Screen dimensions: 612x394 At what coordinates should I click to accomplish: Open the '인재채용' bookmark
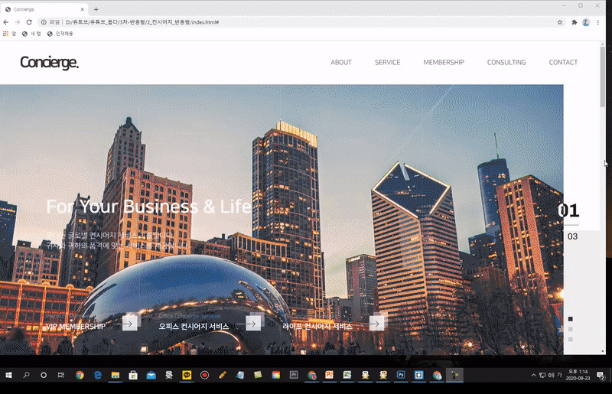tap(60, 34)
